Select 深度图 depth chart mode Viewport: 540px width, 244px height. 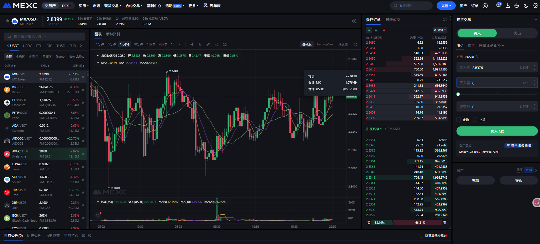point(343,44)
